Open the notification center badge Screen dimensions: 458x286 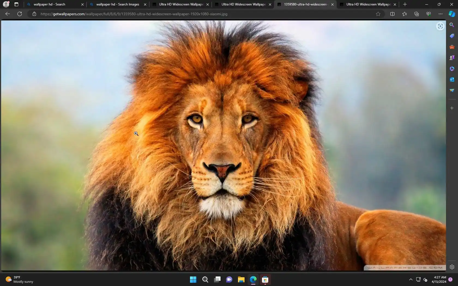[450, 279]
